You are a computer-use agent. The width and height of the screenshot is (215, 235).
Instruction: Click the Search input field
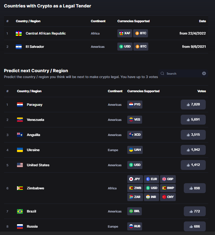point(183,73)
